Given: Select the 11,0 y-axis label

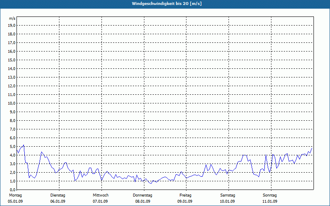Looking at the screenshot, I should click(12, 95).
